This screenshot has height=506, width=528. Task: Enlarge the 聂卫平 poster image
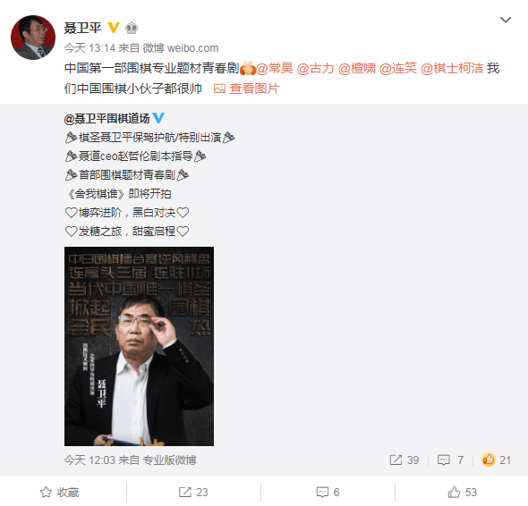(139, 346)
